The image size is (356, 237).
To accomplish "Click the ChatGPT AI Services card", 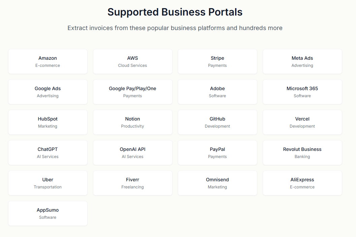I will point(48,153).
